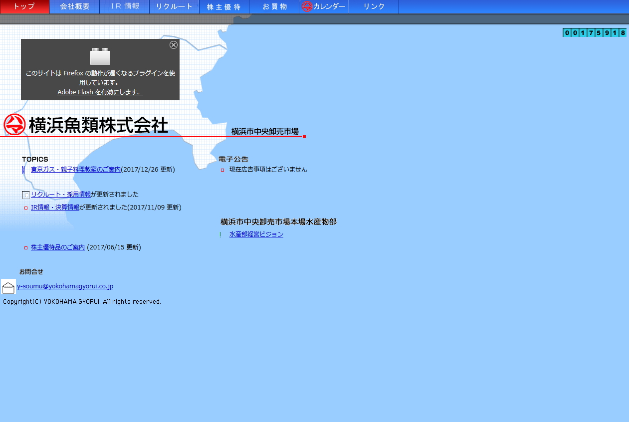The height and width of the screenshot is (422, 629).
Task: Click the red bullet beside 株主優待品のご案内
Action: pyautogui.click(x=26, y=248)
